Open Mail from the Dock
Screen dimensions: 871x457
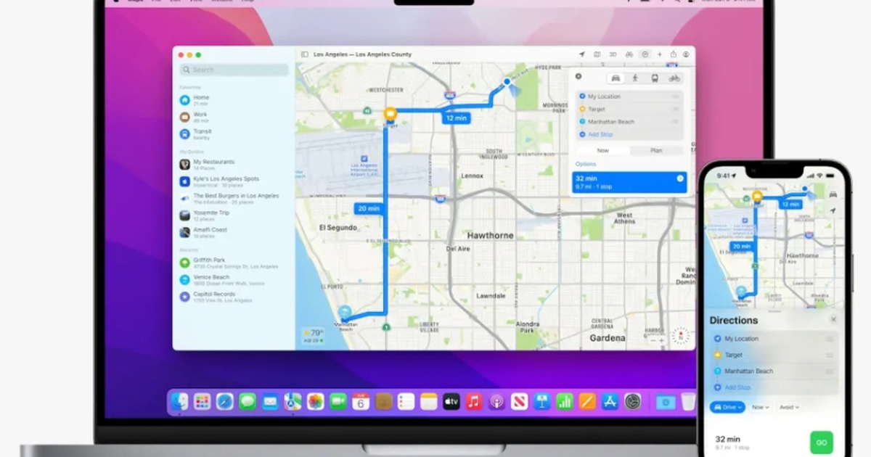pos(270,401)
